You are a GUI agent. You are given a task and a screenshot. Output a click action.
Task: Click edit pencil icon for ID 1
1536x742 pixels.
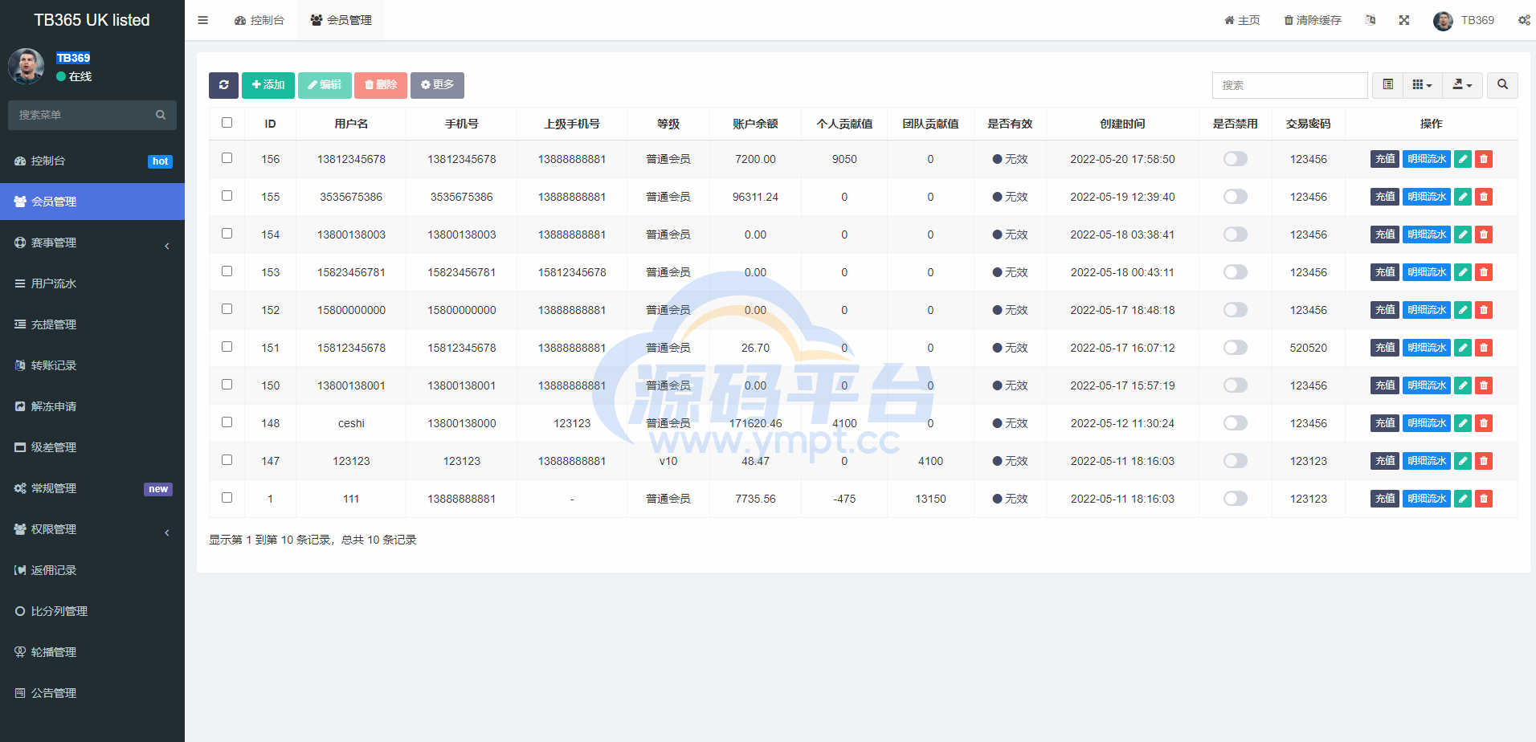click(1463, 499)
